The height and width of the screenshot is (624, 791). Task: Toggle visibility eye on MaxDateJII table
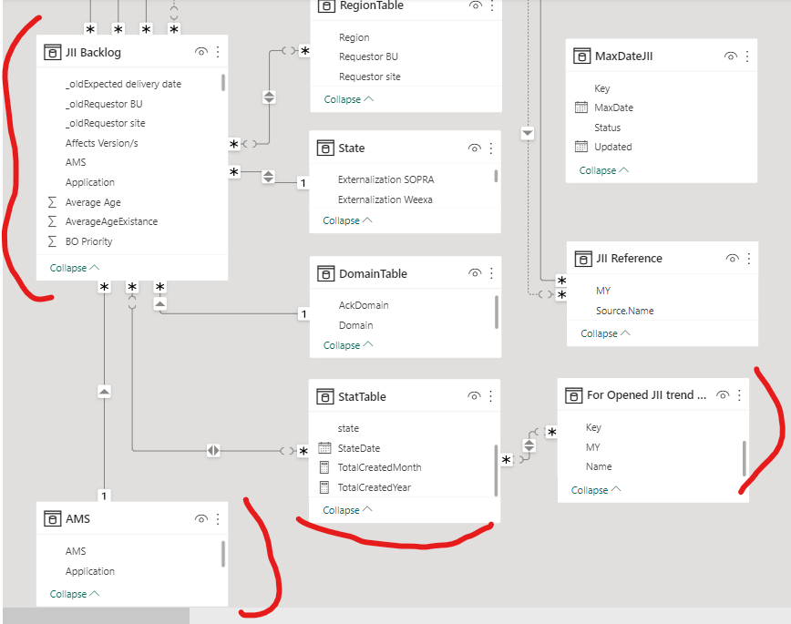tap(731, 56)
